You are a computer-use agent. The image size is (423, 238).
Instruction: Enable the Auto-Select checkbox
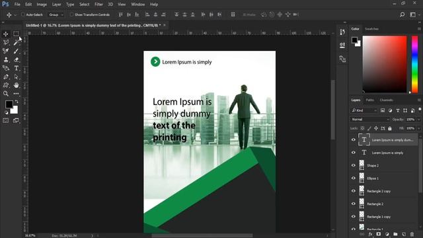23,15
